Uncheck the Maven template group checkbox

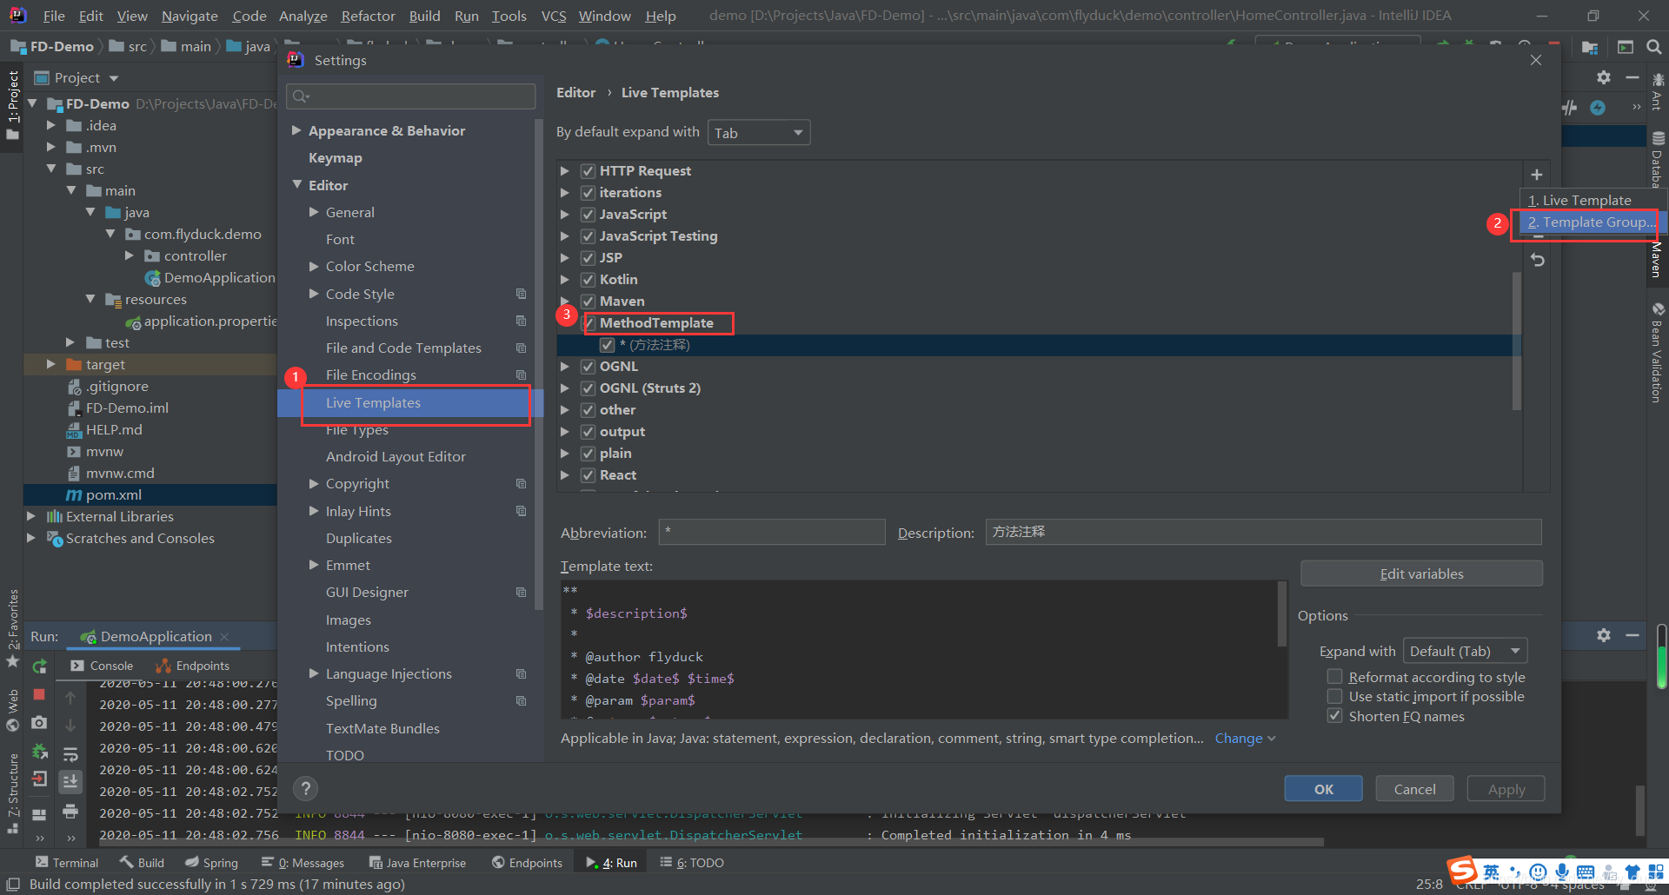[588, 302]
